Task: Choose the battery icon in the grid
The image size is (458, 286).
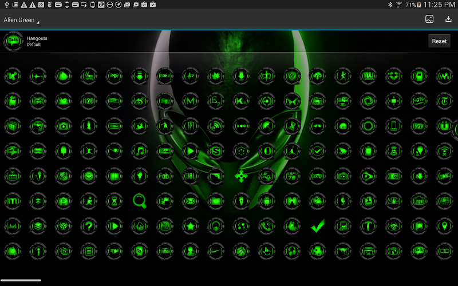Action: pyautogui.click(x=368, y=151)
